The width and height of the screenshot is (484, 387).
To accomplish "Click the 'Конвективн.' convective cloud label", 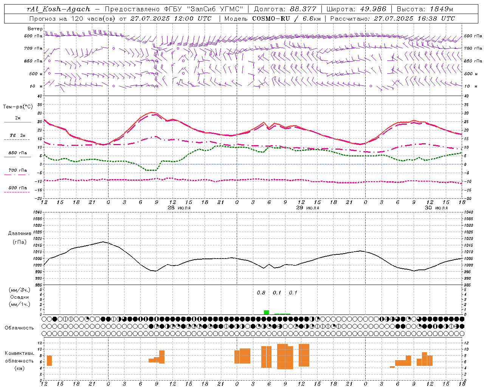I will 20,353.
